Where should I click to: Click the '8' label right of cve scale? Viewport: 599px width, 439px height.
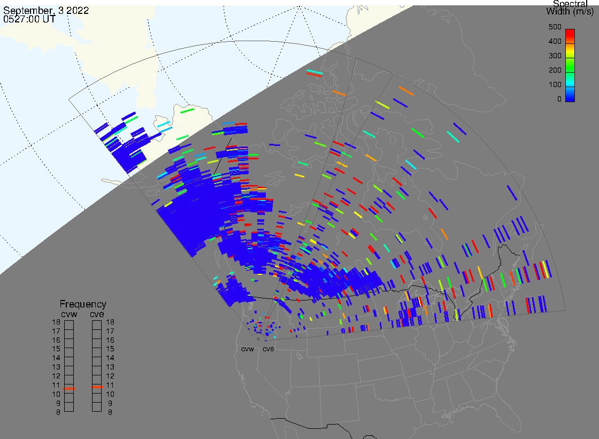point(110,412)
